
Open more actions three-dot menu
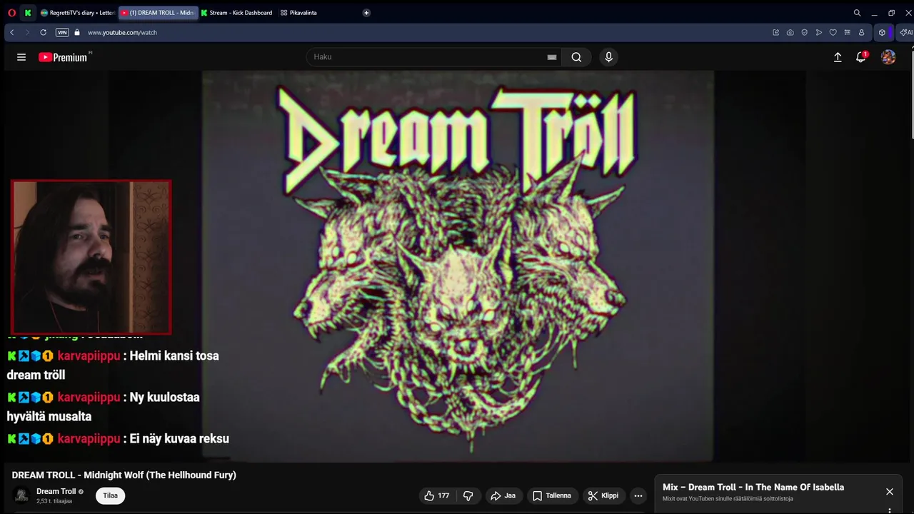[638, 495]
